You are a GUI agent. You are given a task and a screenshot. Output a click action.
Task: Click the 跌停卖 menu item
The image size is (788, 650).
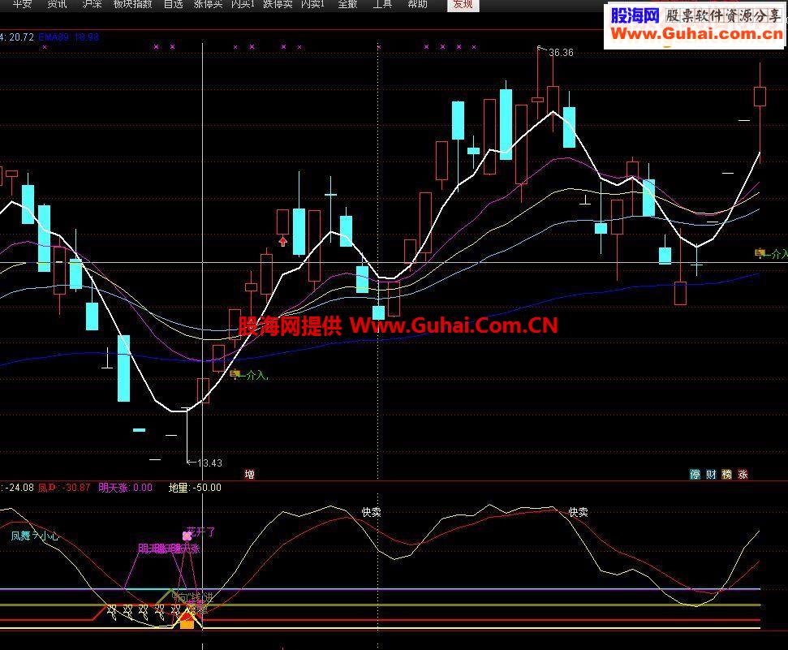point(278,4)
